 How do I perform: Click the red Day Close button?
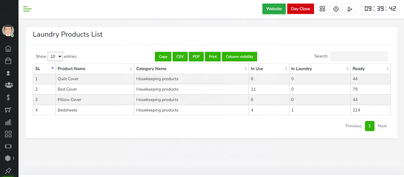point(300,9)
